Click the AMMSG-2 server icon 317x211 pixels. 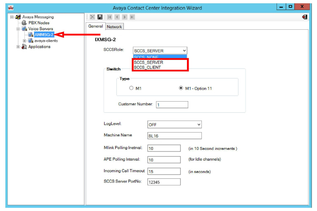tap(31, 35)
